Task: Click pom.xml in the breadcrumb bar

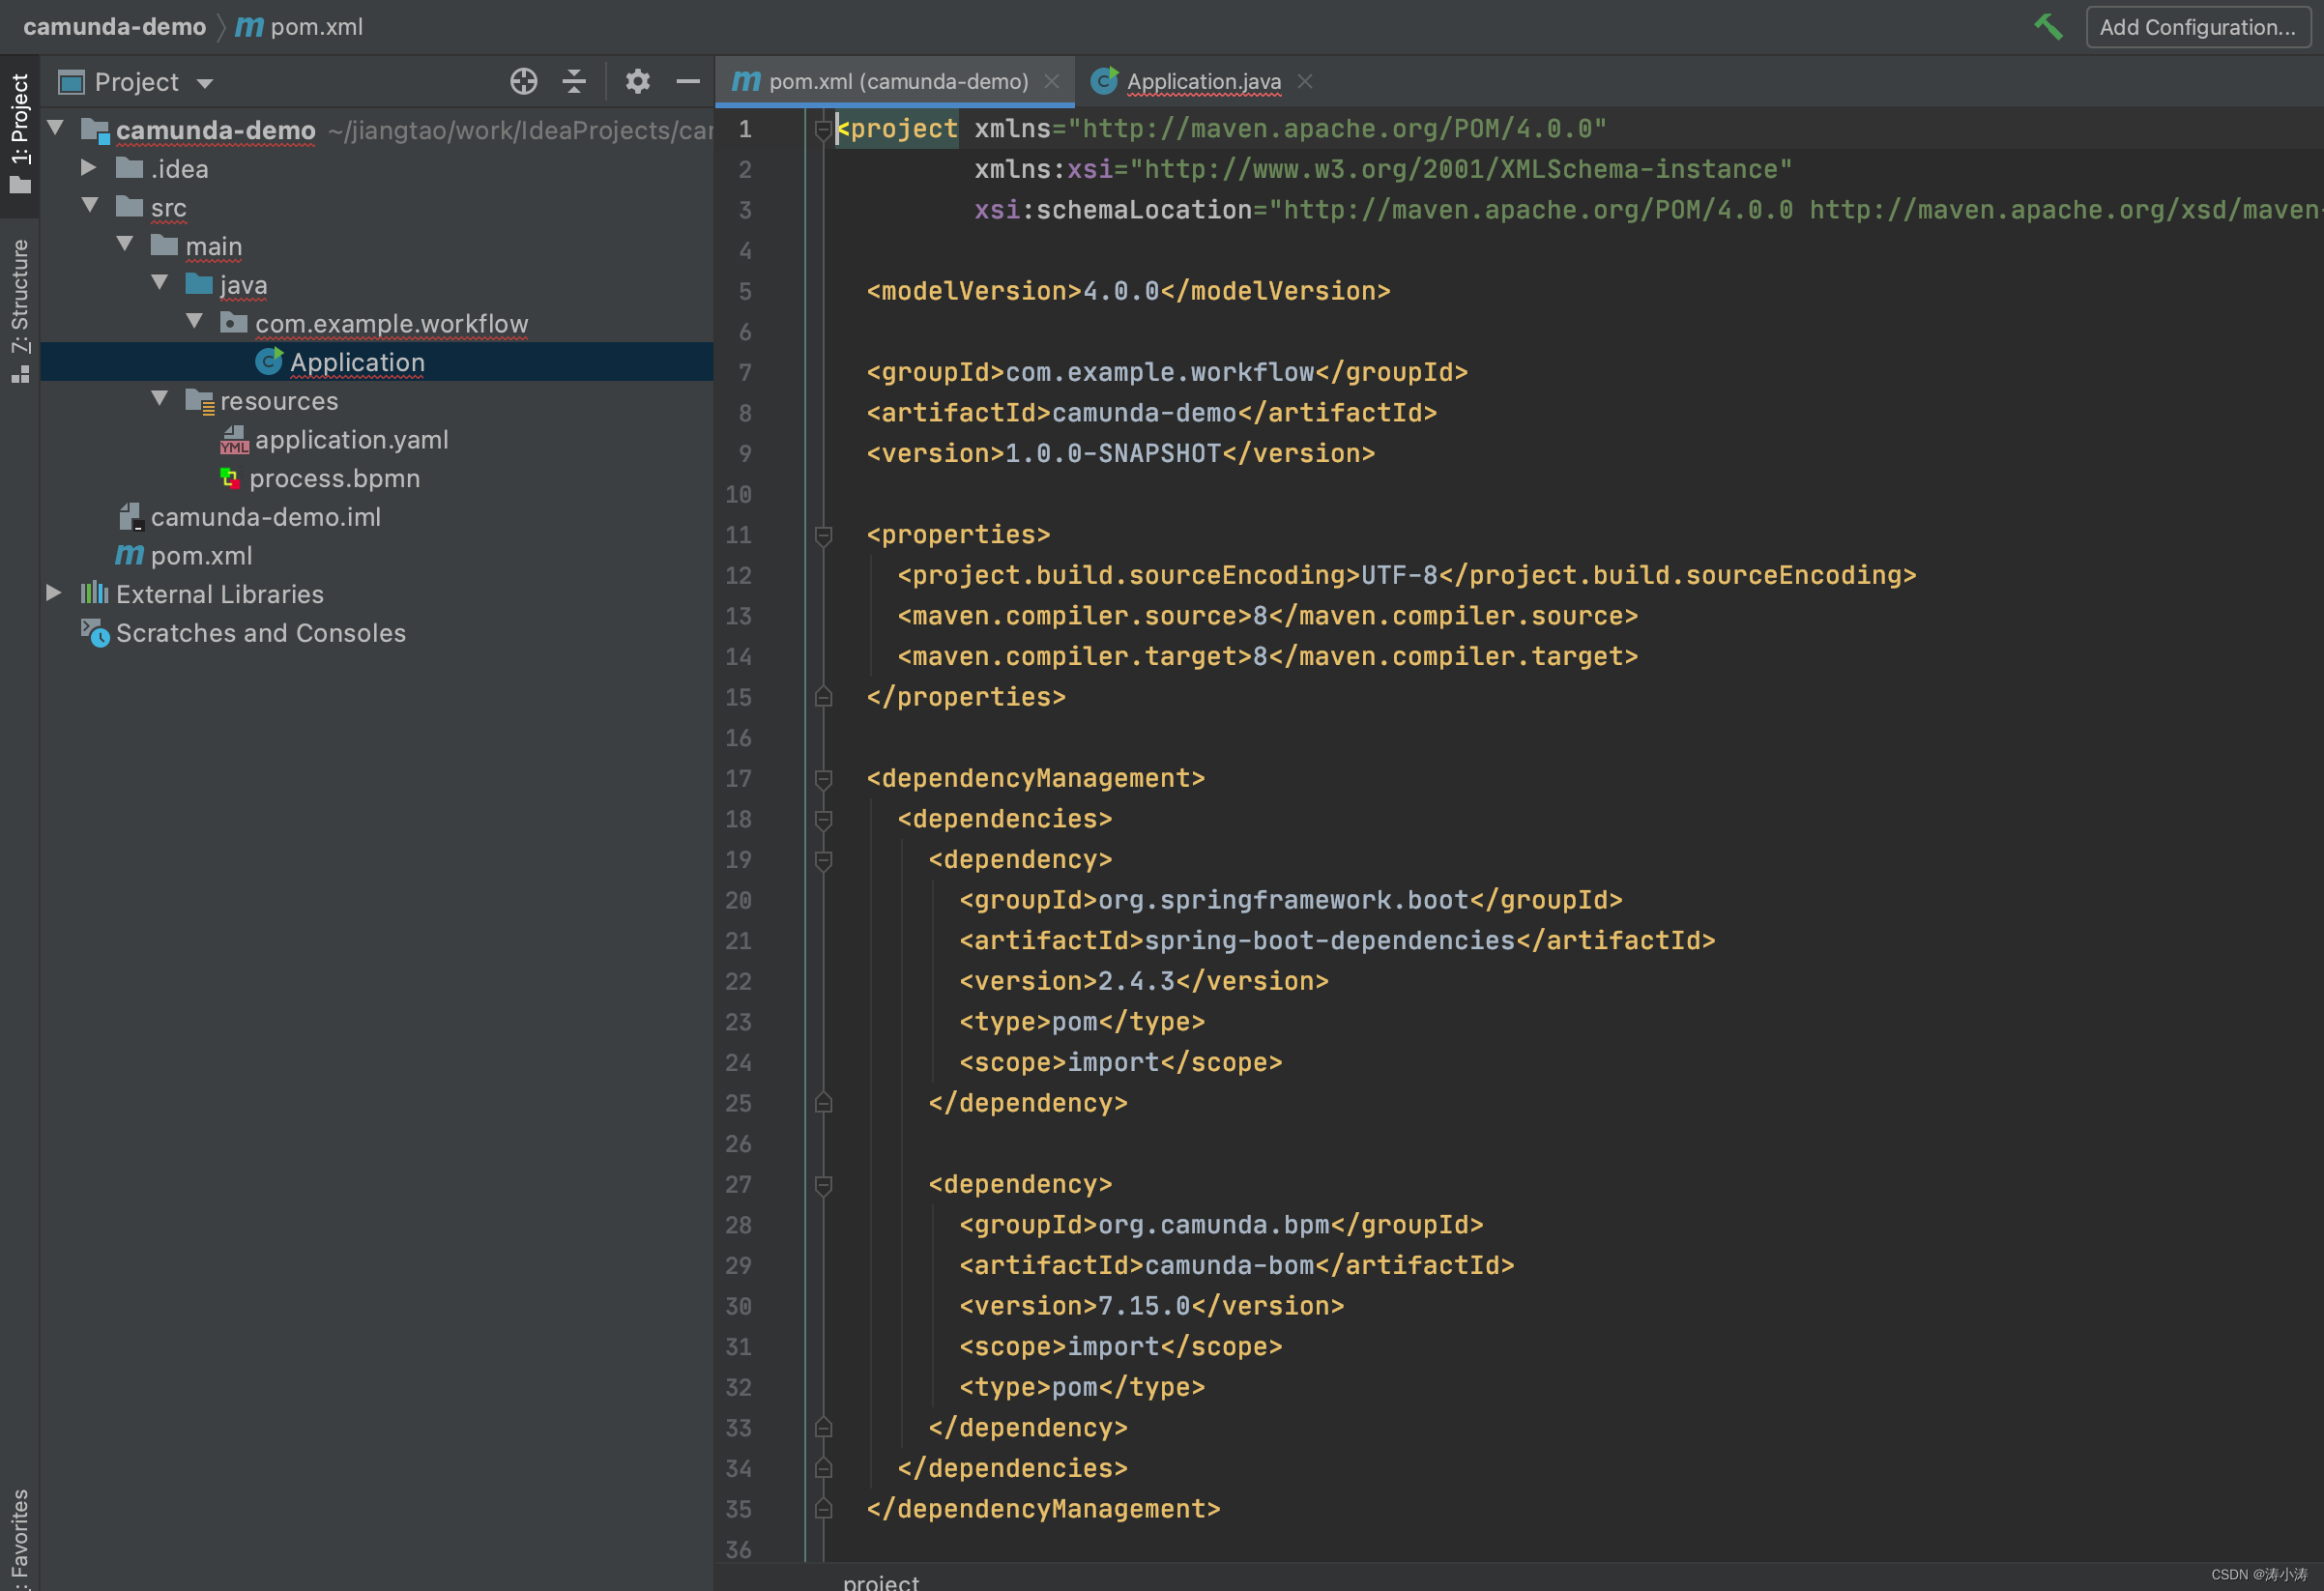Action: pos(316,27)
